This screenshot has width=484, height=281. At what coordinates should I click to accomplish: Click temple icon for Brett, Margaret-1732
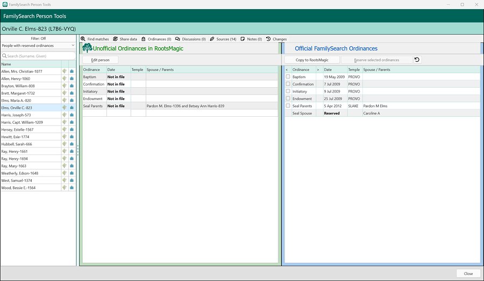click(72, 93)
